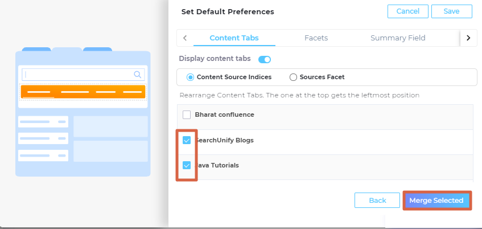Uncheck the Java Tutorials checkbox
Screen dimensions: 482x229
(x=187, y=165)
